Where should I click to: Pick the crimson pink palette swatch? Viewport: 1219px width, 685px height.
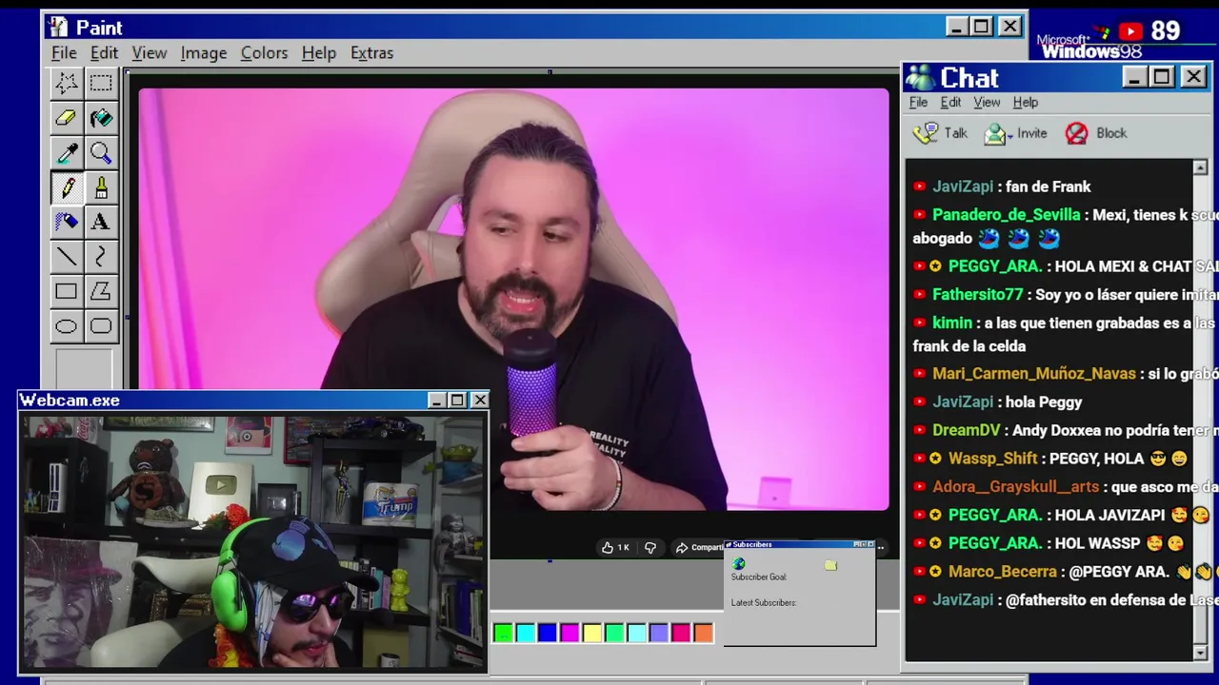[x=681, y=633]
